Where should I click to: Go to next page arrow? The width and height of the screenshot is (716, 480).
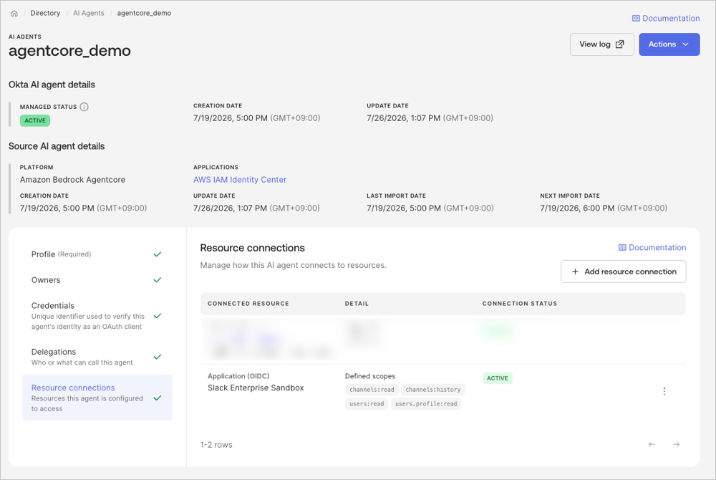[677, 444]
